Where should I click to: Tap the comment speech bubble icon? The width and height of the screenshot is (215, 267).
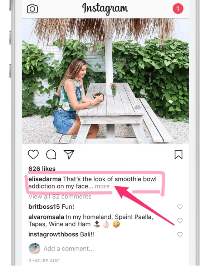51,155
